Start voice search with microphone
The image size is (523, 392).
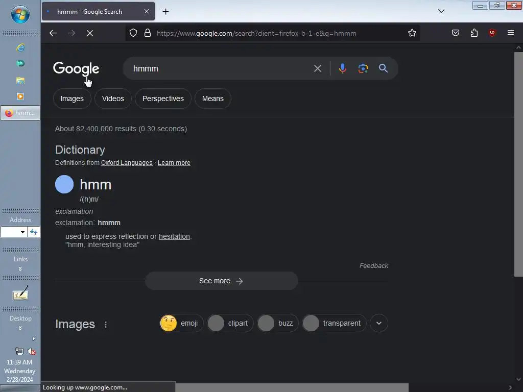343,68
